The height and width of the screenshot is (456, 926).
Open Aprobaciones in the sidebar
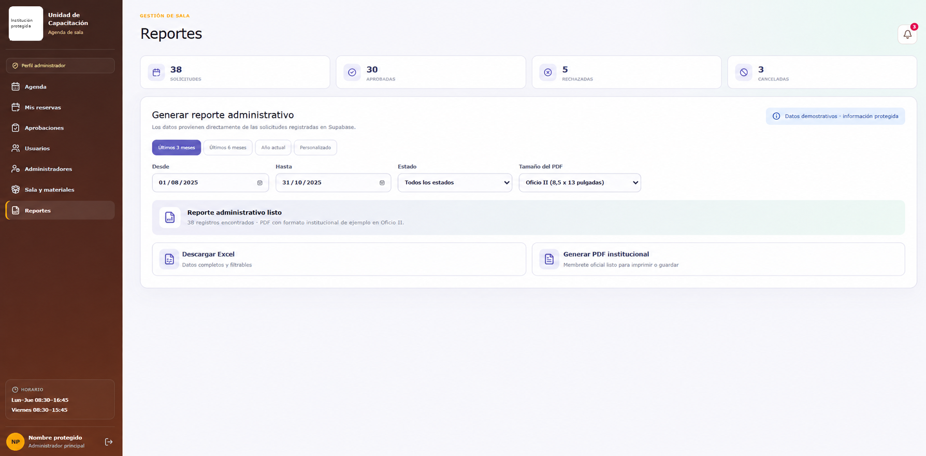click(60, 127)
